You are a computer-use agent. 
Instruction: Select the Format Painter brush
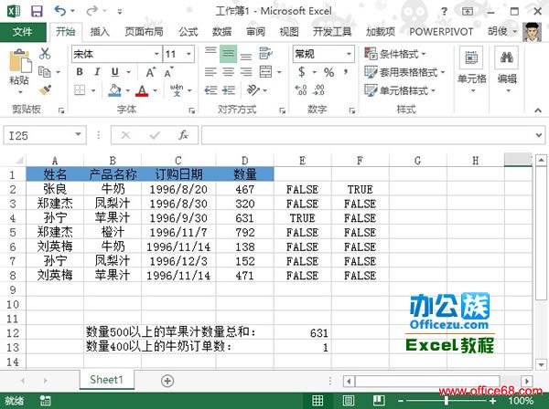[45, 90]
